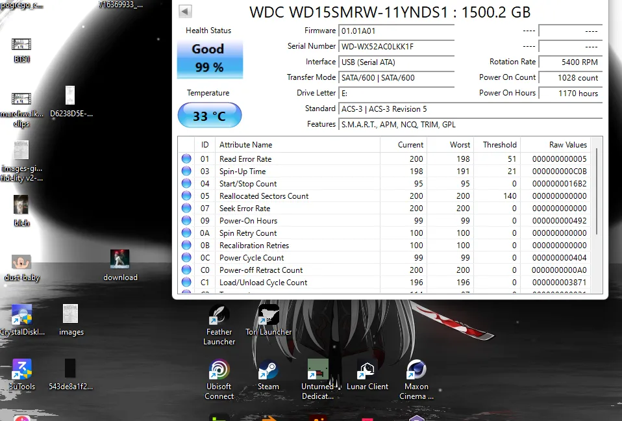
Task: Click the Good 99 % health status box
Action: 210,58
